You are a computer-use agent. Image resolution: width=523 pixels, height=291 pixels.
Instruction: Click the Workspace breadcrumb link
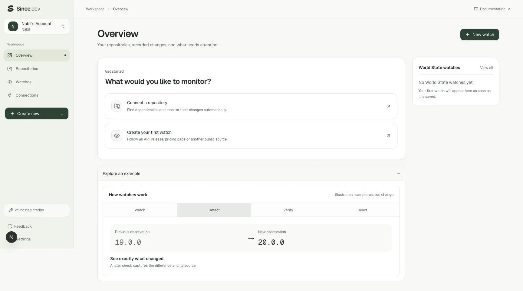click(x=95, y=9)
